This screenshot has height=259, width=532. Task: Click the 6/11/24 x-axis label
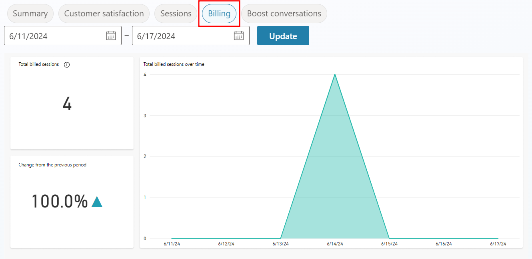172,243
